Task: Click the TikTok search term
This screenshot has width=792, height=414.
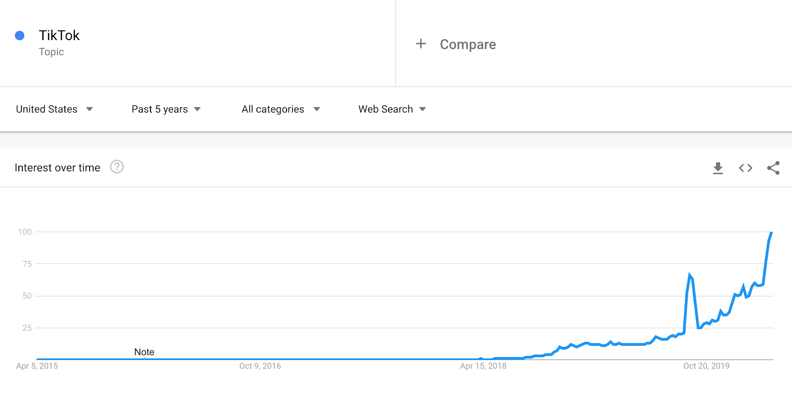Action: pyautogui.click(x=59, y=36)
